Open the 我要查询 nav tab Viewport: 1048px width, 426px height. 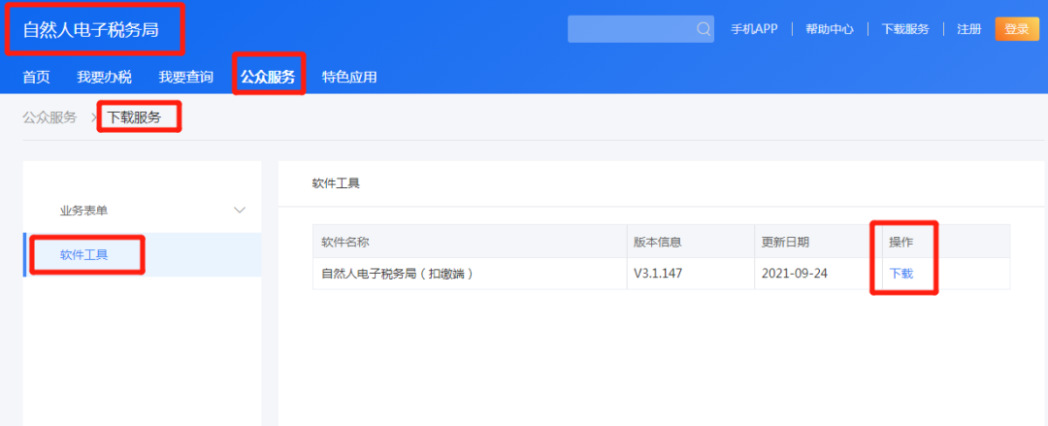point(185,77)
